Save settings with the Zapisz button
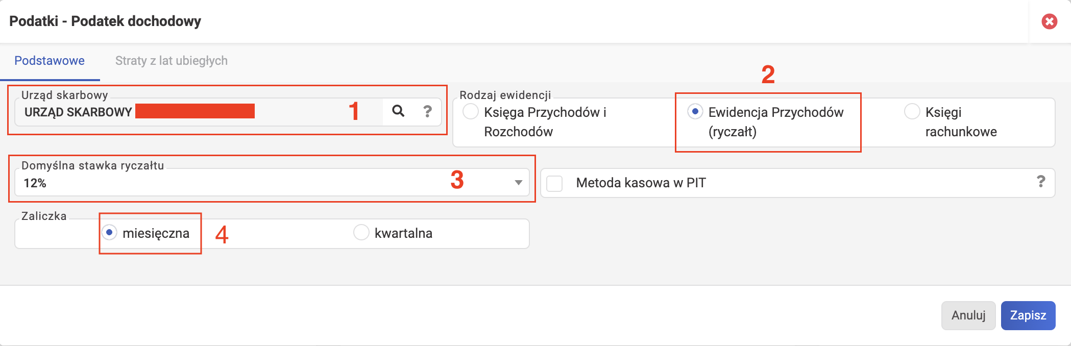Screen dimensions: 1071x346 [x=1028, y=315]
